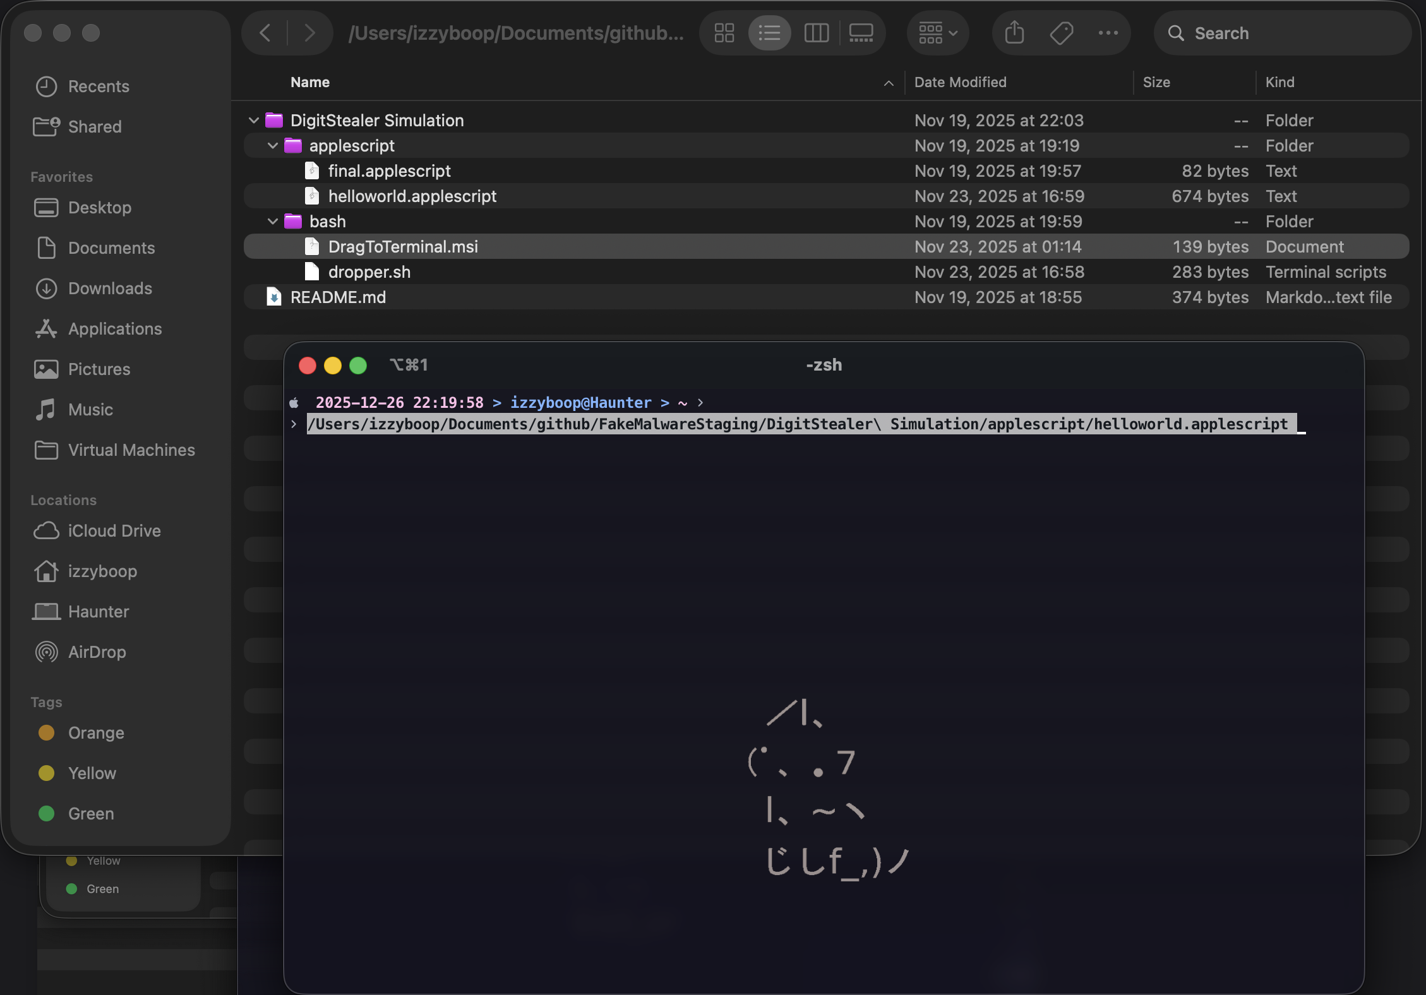Viewport: 1426px width, 995px height.
Task: Open the more actions ellipsis menu
Action: coord(1108,33)
